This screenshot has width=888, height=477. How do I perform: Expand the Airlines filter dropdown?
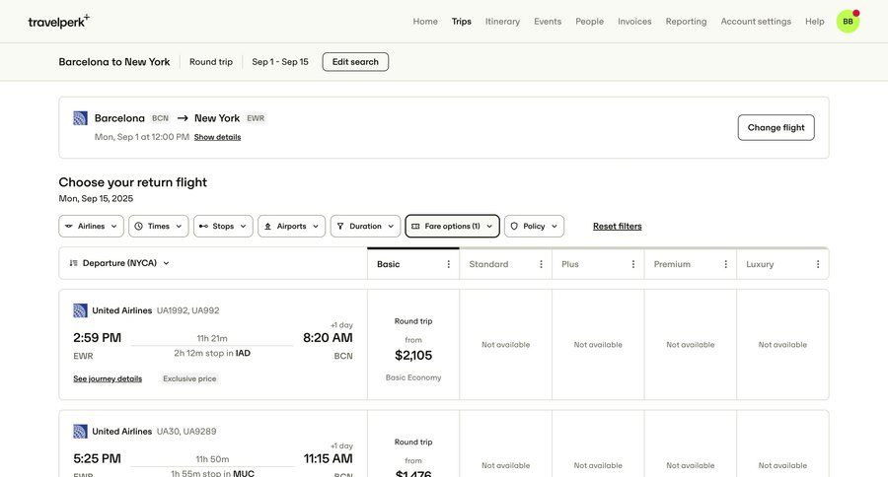(x=91, y=227)
